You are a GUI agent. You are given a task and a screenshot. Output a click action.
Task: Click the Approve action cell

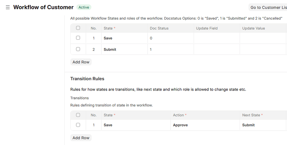point(205,125)
